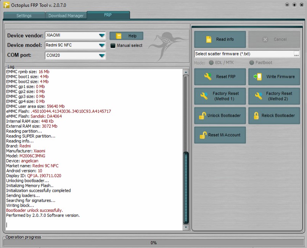Click the Reset Mi Account lock icon
Image resolution: width=307 pixels, height=248 pixels.
click(x=203, y=135)
